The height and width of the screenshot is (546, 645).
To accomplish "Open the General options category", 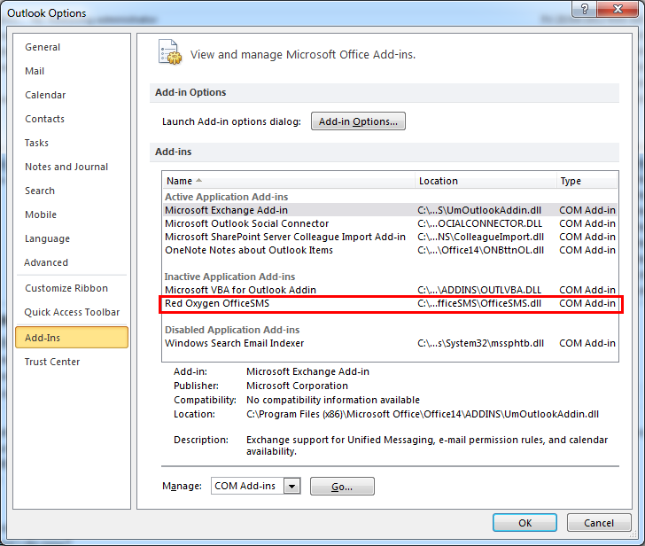I will (43, 47).
